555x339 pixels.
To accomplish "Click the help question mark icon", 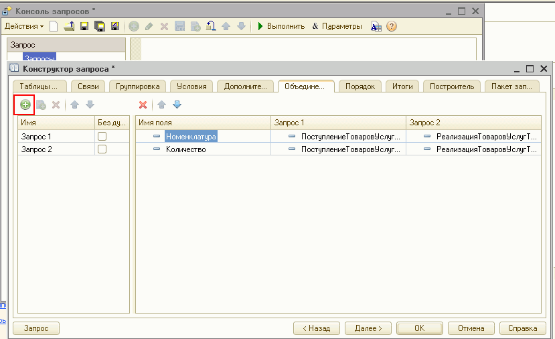I will point(392,26).
